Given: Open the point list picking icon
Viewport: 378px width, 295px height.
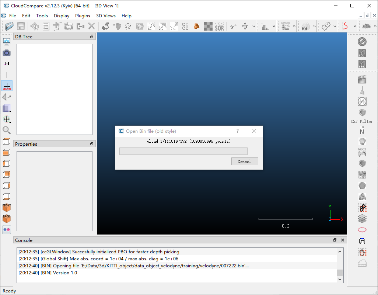Looking at the screenshot, I should pyautogui.click(x=46, y=26).
